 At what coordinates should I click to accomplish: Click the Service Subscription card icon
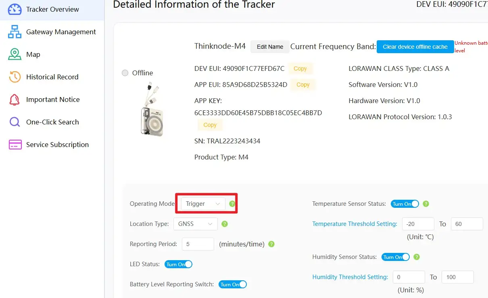(x=15, y=145)
